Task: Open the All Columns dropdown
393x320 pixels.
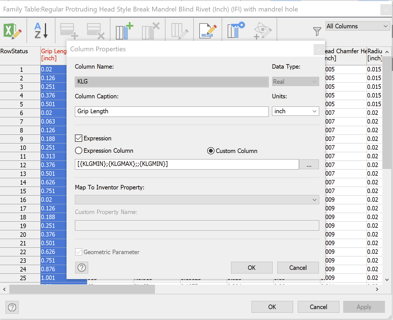Action: pyautogui.click(x=357, y=26)
